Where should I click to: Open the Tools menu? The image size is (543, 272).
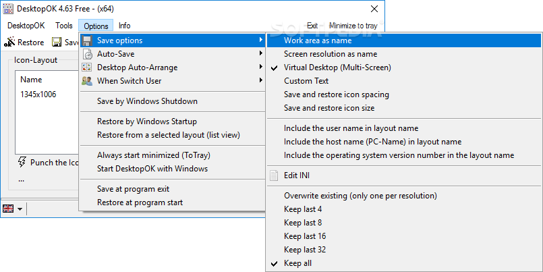(x=64, y=26)
